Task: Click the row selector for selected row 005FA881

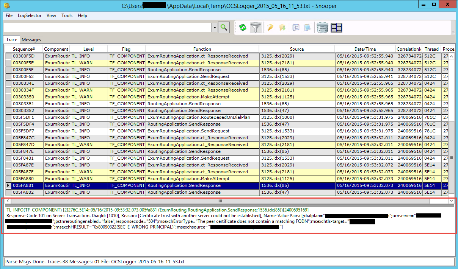Action: 8,185
